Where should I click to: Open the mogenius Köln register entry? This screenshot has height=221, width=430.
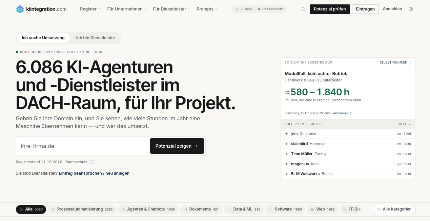pyautogui.click(x=348, y=164)
